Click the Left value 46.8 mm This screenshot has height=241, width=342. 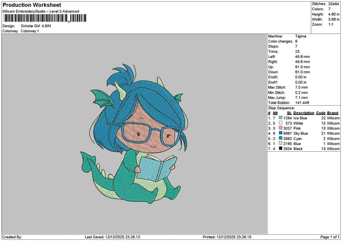pos(302,57)
